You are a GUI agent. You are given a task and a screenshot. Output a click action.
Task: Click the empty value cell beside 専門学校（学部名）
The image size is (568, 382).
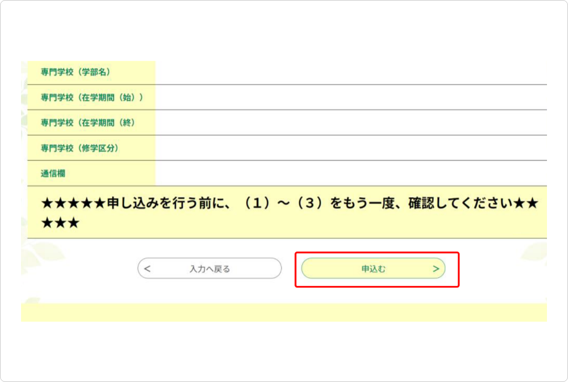point(350,72)
